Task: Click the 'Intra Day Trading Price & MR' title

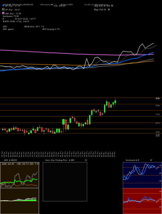Action: coord(60,160)
